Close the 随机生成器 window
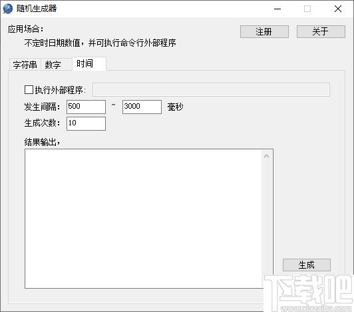 tap(338, 9)
